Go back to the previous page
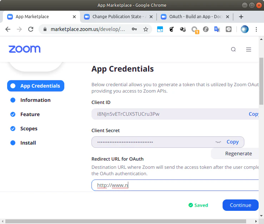The width and height of the screenshot is (264, 224). [8, 29]
